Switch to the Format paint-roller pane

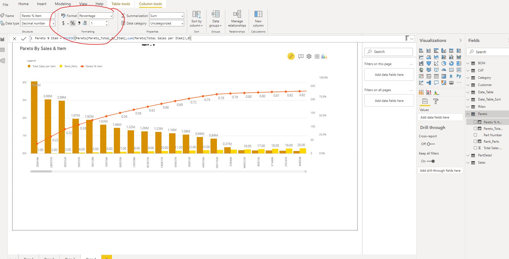(436, 101)
